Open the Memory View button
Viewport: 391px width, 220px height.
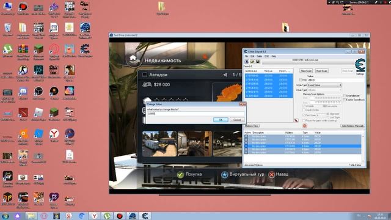point(252,126)
